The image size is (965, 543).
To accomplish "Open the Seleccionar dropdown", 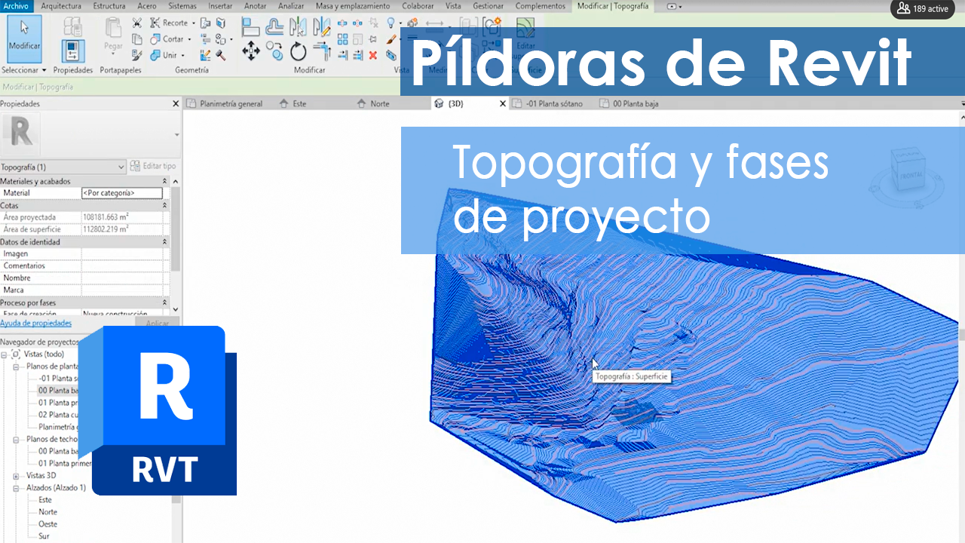I will tap(24, 70).
